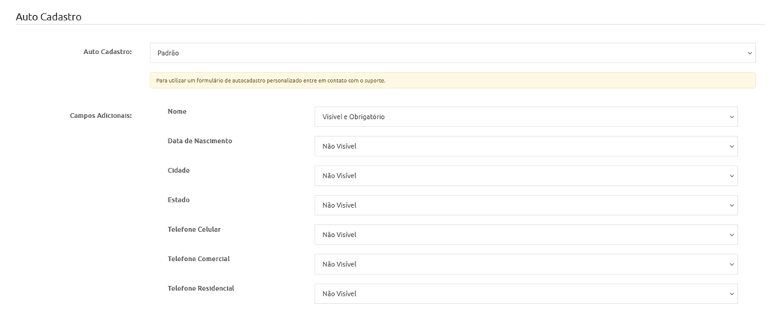Expand the Data de Nascimento dropdown
Viewport: 777px width, 310px height.
(x=525, y=146)
